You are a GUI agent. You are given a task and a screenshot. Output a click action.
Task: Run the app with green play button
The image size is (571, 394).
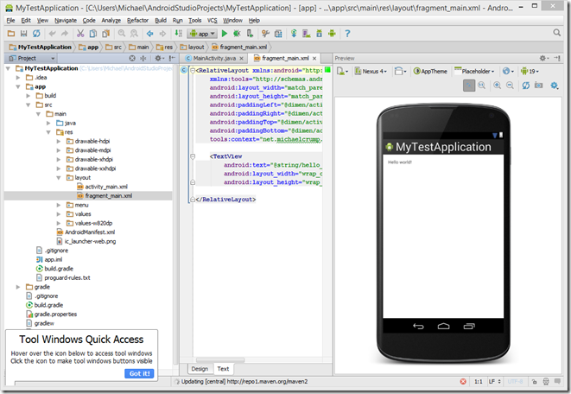coord(225,34)
